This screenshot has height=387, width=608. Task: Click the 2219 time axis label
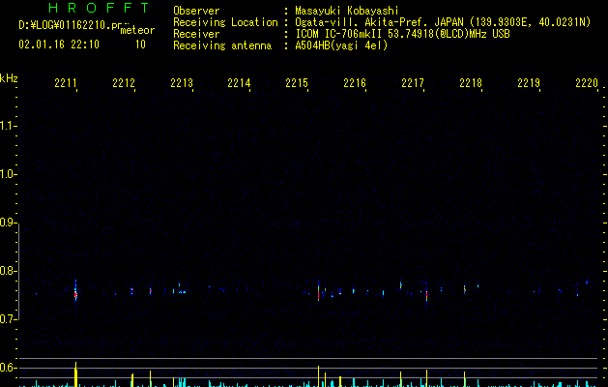coord(529,83)
